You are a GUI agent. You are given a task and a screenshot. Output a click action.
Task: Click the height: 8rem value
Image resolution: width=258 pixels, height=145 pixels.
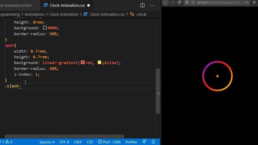pyautogui.click(x=37, y=22)
